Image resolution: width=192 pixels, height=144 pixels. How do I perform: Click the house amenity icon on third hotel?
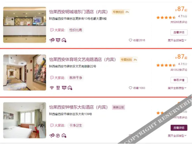(64, 135)
